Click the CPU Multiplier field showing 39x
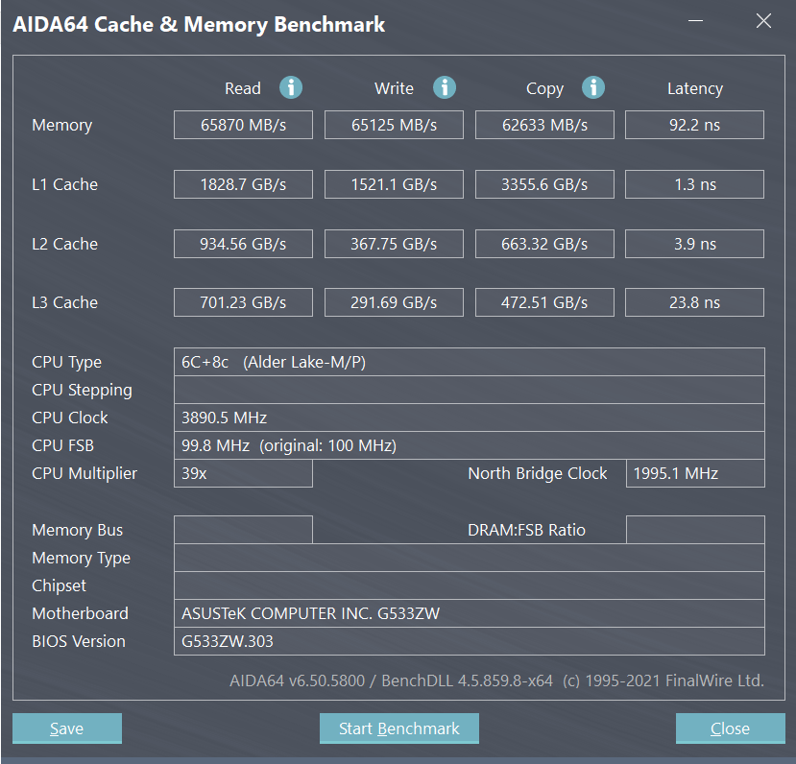This screenshot has width=796, height=764. [242, 473]
